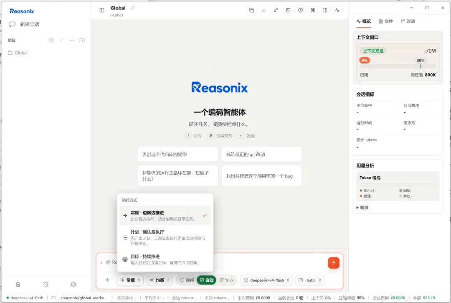Select the 自动 permission mode
Viewport: 451px width, 303px height.
(207, 280)
